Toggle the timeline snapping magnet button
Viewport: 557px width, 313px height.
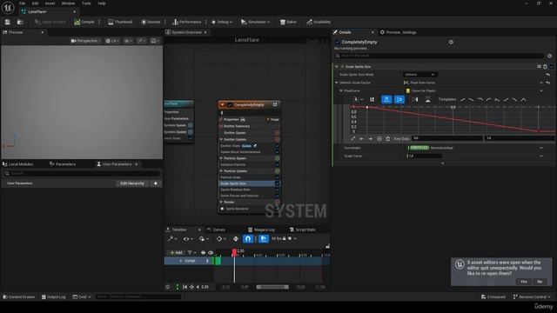248,239
